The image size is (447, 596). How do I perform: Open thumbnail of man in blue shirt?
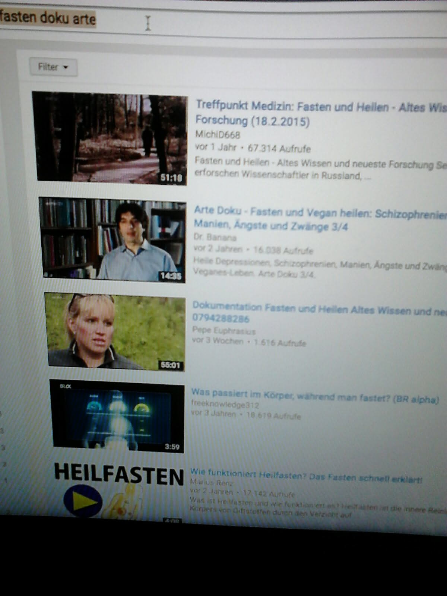point(112,240)
